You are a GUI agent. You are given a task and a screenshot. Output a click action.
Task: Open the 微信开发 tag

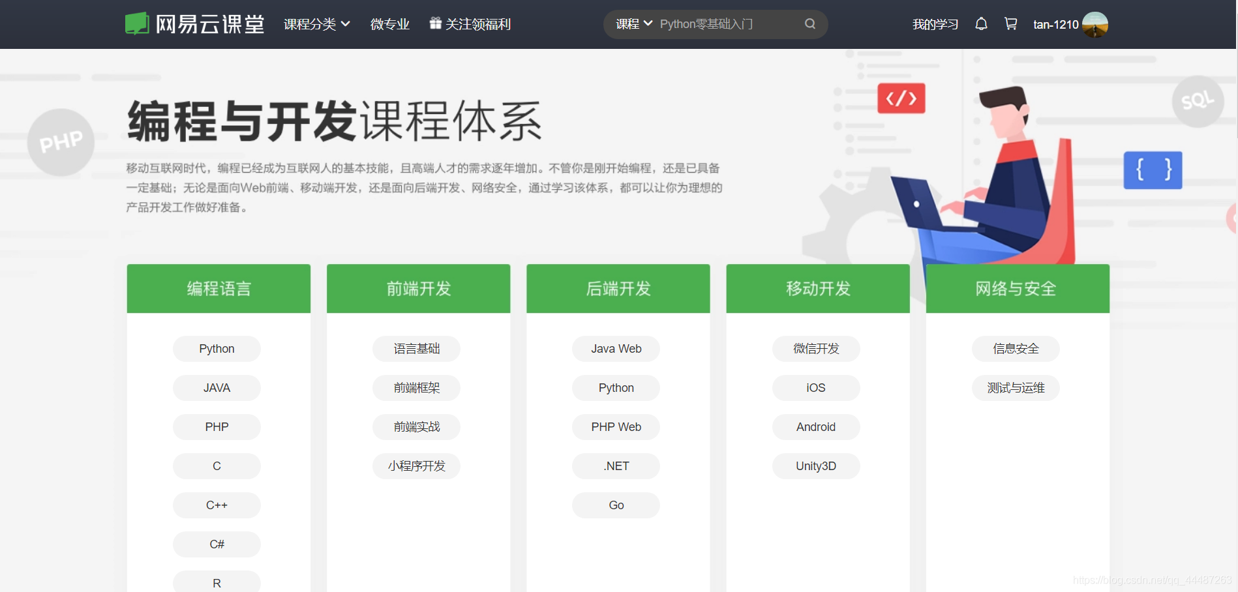(x=816, y=349)
